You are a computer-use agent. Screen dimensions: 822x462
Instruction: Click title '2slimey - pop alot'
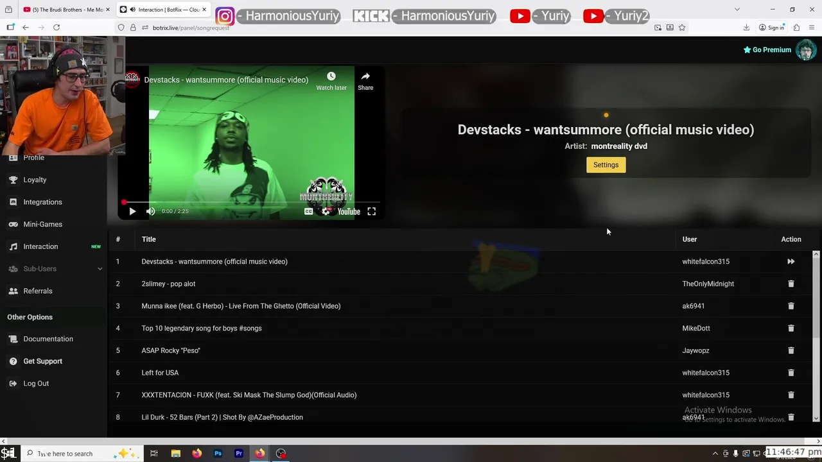[168, 284]
